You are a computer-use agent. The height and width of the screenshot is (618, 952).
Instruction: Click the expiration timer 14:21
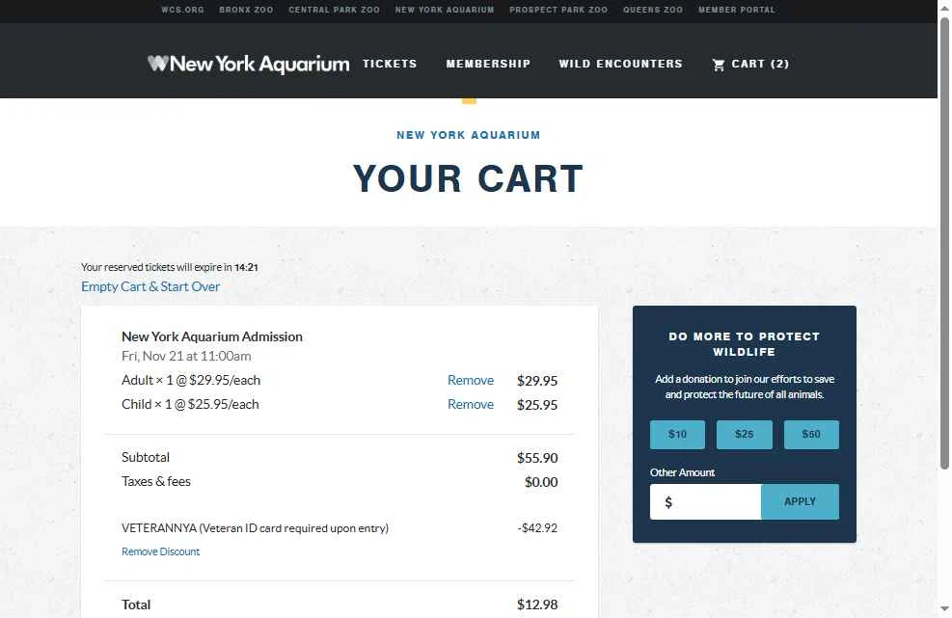(x=246, y=267)
